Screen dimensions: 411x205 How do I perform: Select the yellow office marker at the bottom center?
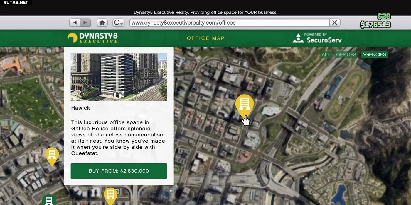point(110,196)
